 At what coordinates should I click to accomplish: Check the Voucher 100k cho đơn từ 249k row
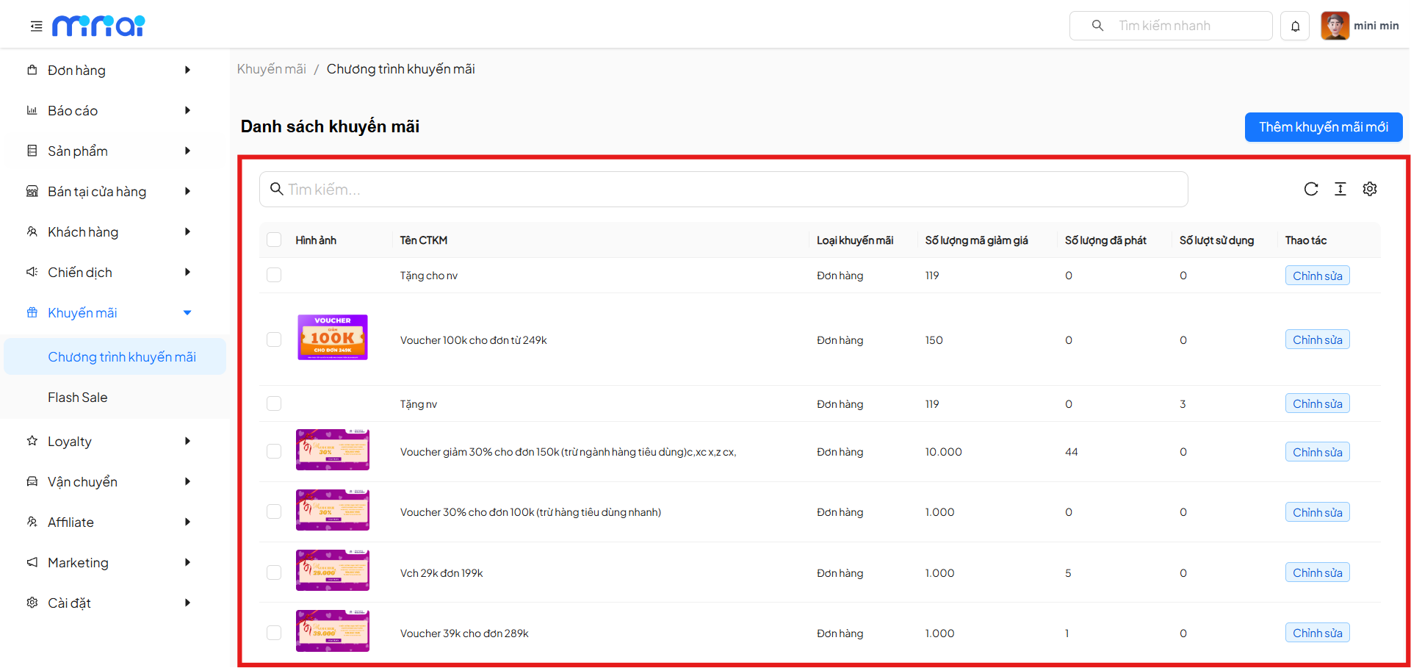[274, 340]
